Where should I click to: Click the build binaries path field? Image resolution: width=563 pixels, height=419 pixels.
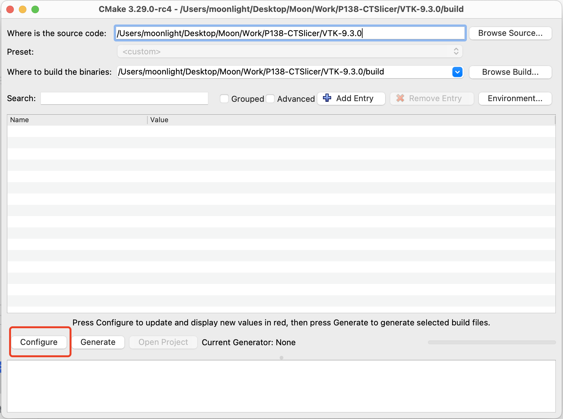tap(283, 72)
